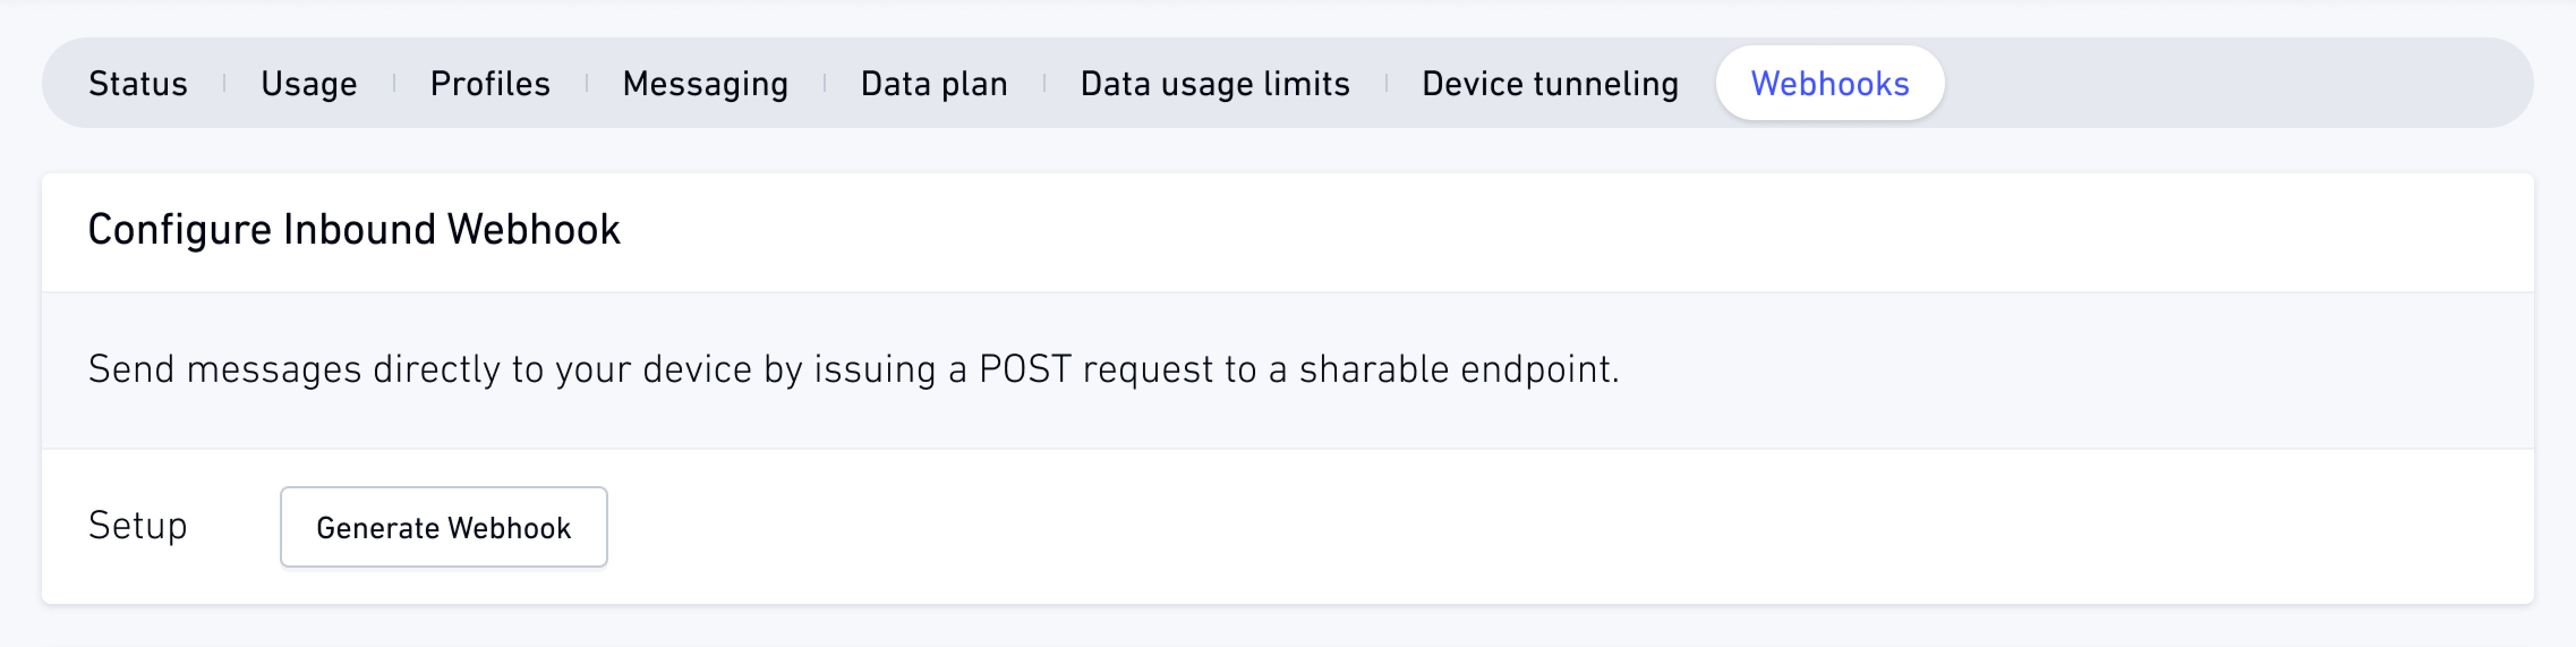2576x647 pixels.
Task: Open the Data plan tab
Action: coord(934,83)
